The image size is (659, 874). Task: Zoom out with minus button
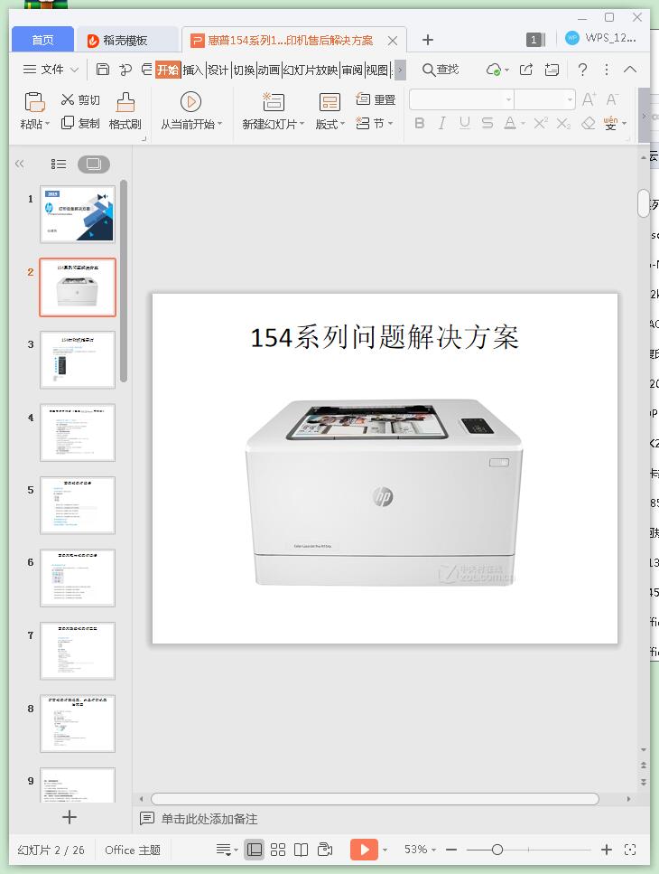click(x=451, y=850)
